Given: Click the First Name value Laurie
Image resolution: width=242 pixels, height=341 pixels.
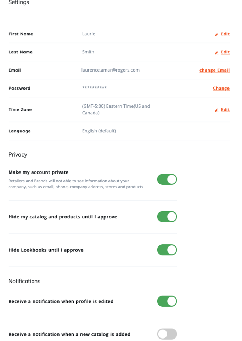Looking at the screenshot, I should tap(89, 34).
